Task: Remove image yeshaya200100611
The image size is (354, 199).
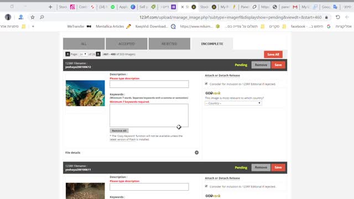Action: 261,167
